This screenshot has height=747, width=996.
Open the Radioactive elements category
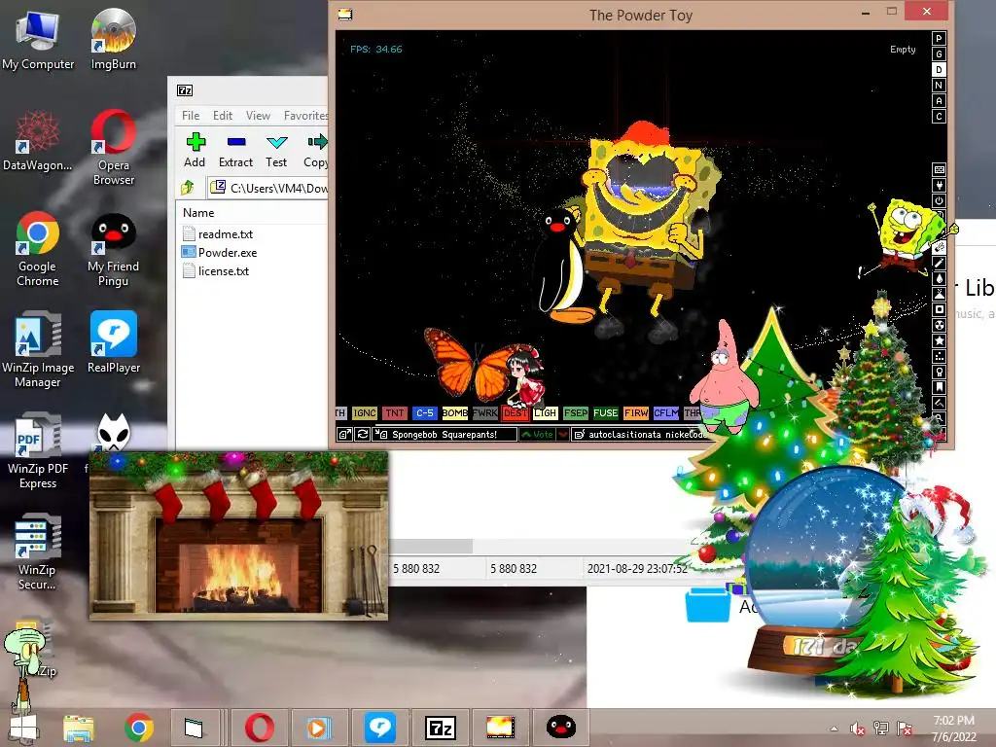click(x=939, y=325)
